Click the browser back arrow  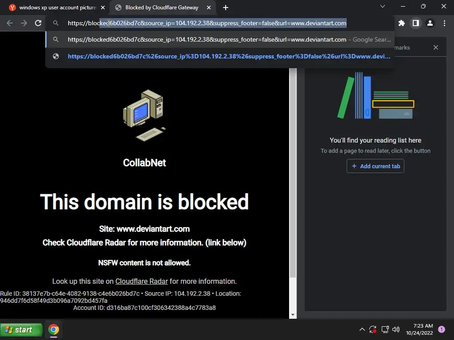tap(10, 23)
